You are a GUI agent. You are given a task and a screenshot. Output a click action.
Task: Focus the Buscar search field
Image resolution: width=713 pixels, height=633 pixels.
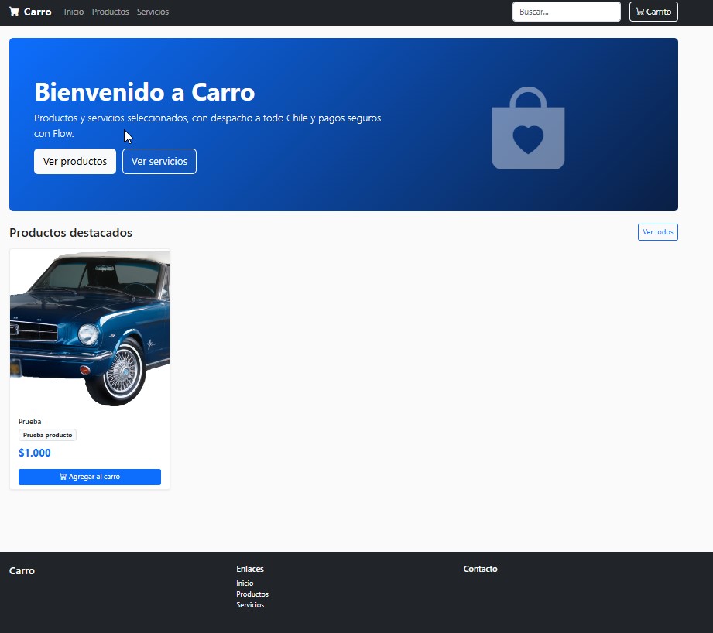pos(566,12)
